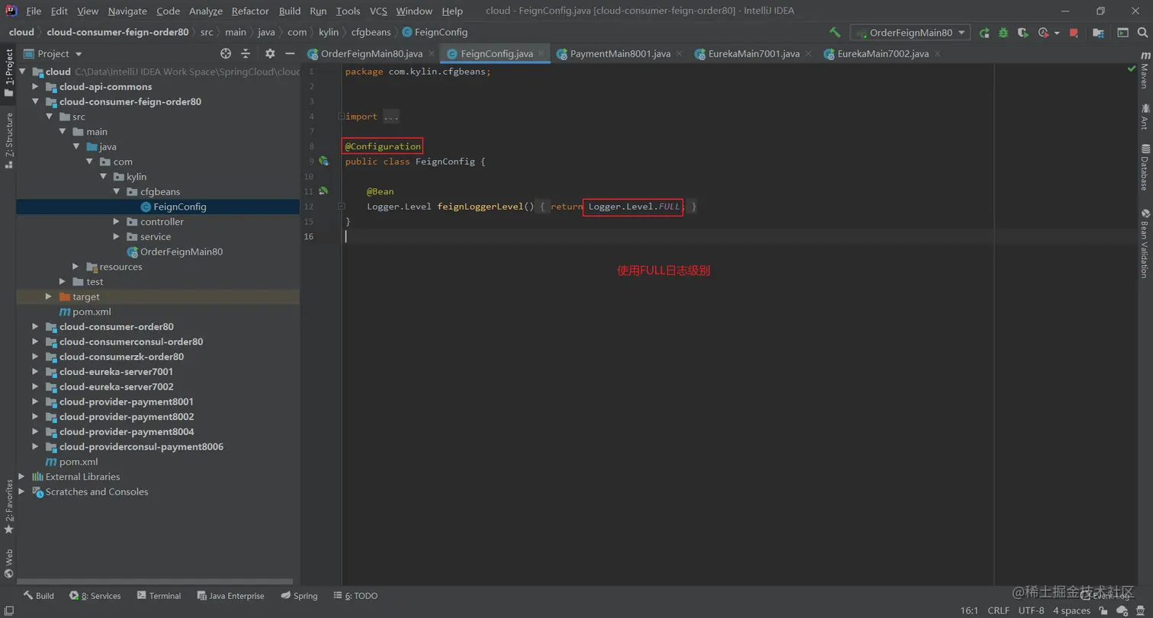Open the inspector hector icon in status bar
Viewport: 1153px width, 618px height.
(1142, 610)
